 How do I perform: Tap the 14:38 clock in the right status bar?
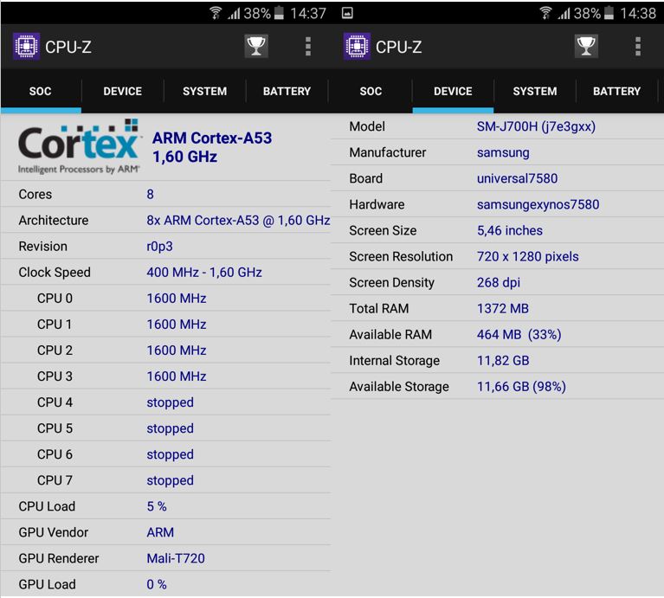tap(638, 14)
